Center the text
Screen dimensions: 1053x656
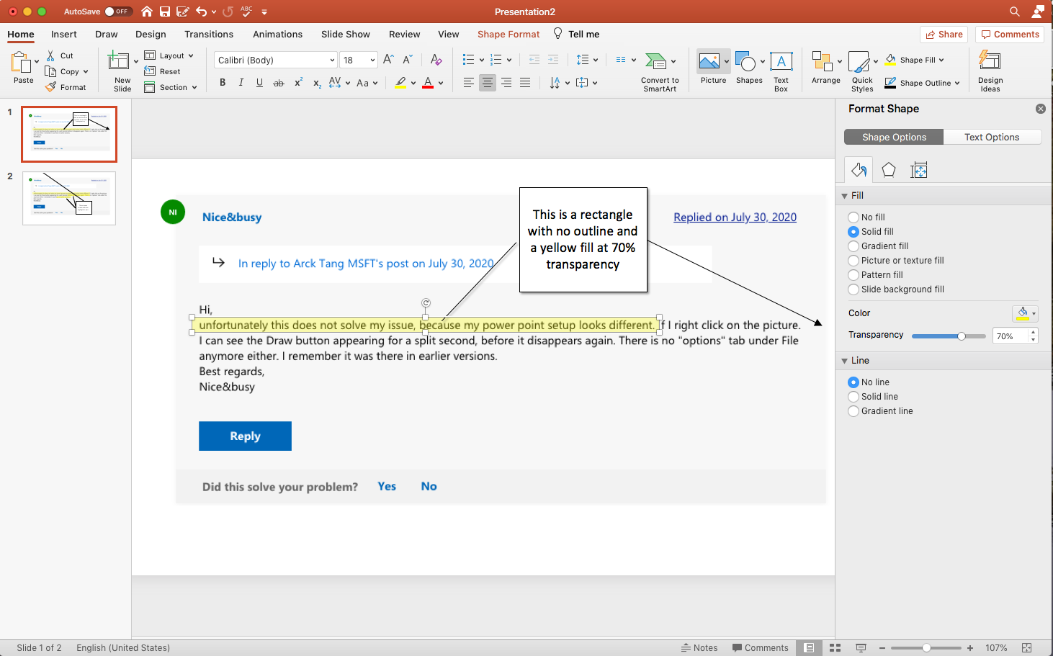point(488,83)
